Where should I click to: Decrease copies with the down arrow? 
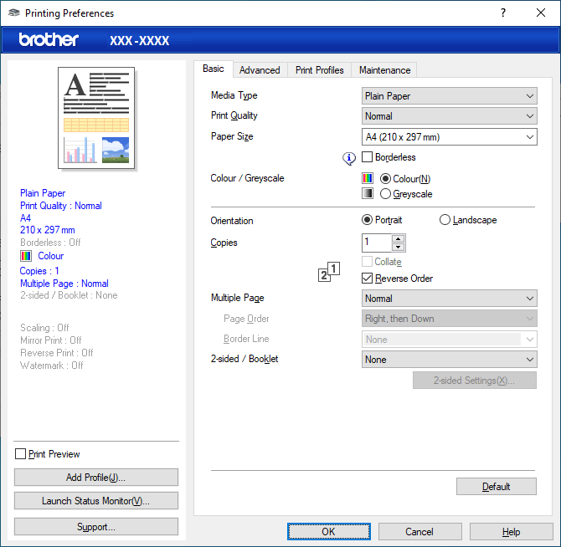(399, 248)
